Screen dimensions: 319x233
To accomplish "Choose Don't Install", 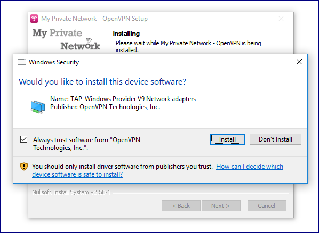I will point(275,139).
